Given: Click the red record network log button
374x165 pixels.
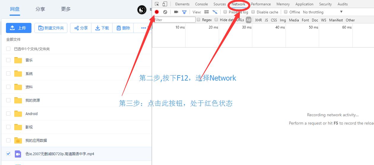Looking at the screenshot, I should tap(157, 12).
